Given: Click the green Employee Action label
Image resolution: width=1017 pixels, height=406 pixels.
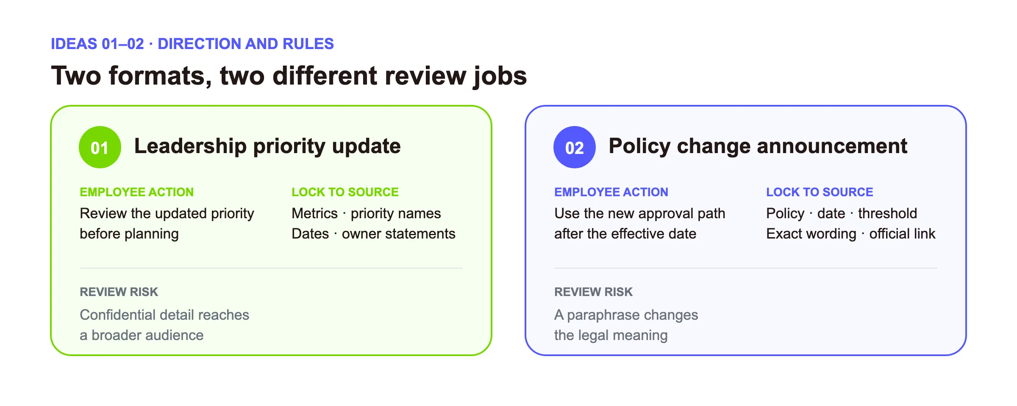Looking at the screenshot, I should click(136, 192).
